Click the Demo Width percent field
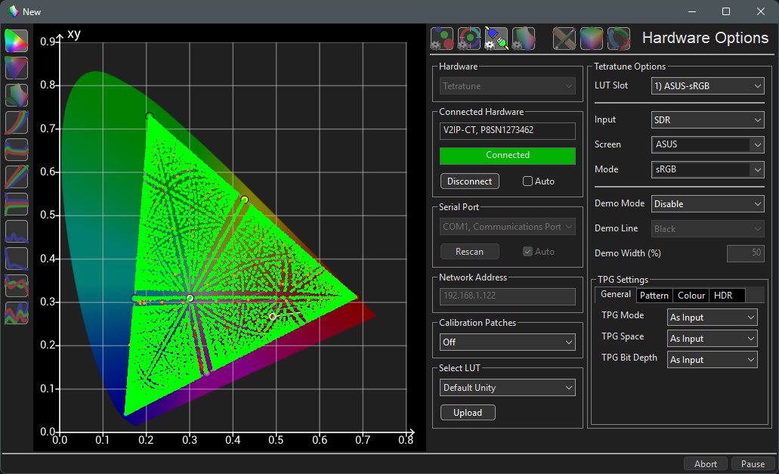 (x=745, y=253)
